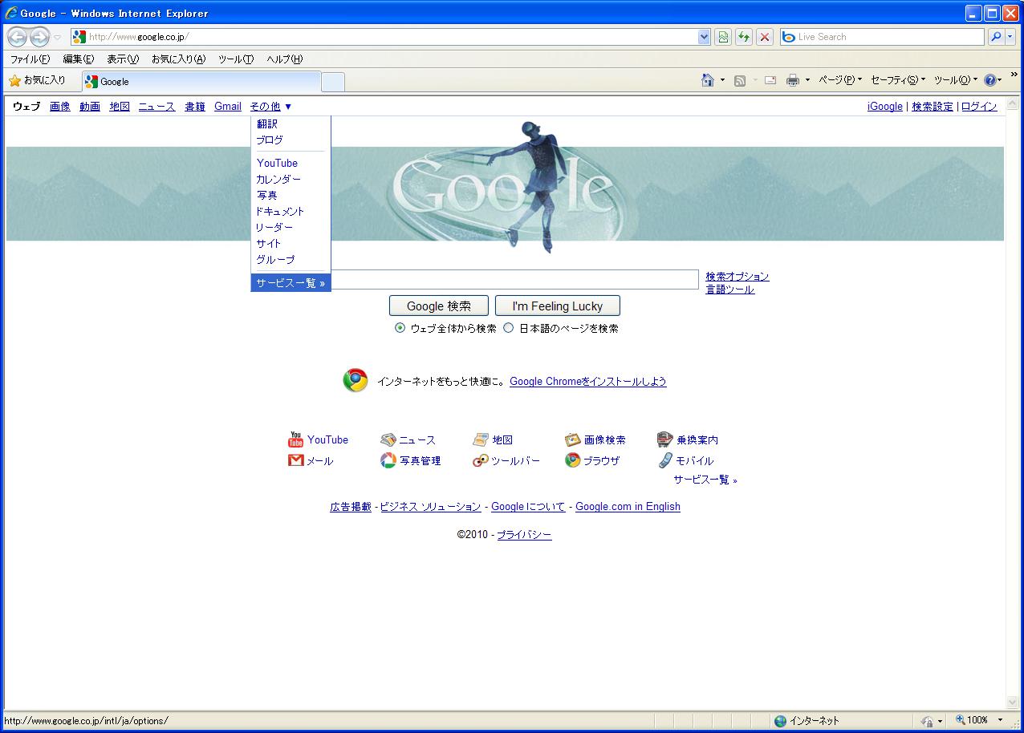Image resolution: width=1024 pixels, height=733 pixels.
Task: Click the I'm Feeling Lucky button
Action: click(558, 306)
